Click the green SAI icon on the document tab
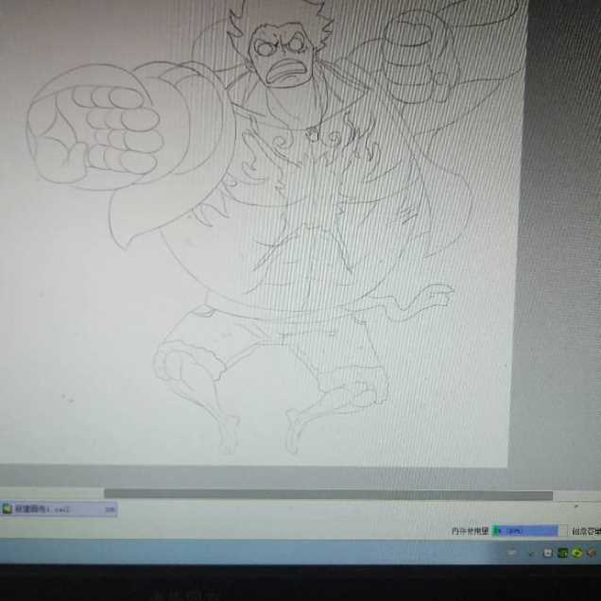601x601 pixels. click(x=7, y=508)
